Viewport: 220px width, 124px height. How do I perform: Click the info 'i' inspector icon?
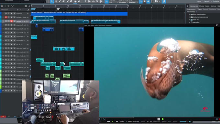pyautogui.click(x=5, y=6)
